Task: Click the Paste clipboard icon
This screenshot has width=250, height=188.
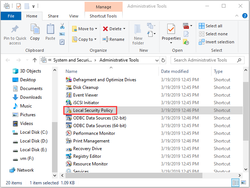Action: tap(51, 29)
